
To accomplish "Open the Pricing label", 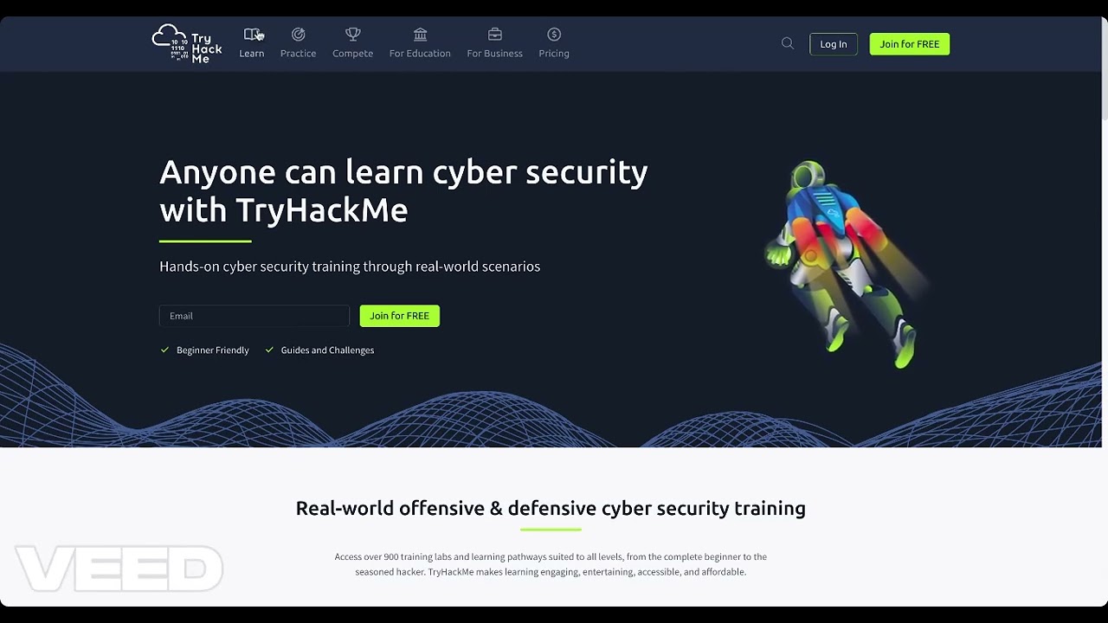I will (x=554, y=54).
